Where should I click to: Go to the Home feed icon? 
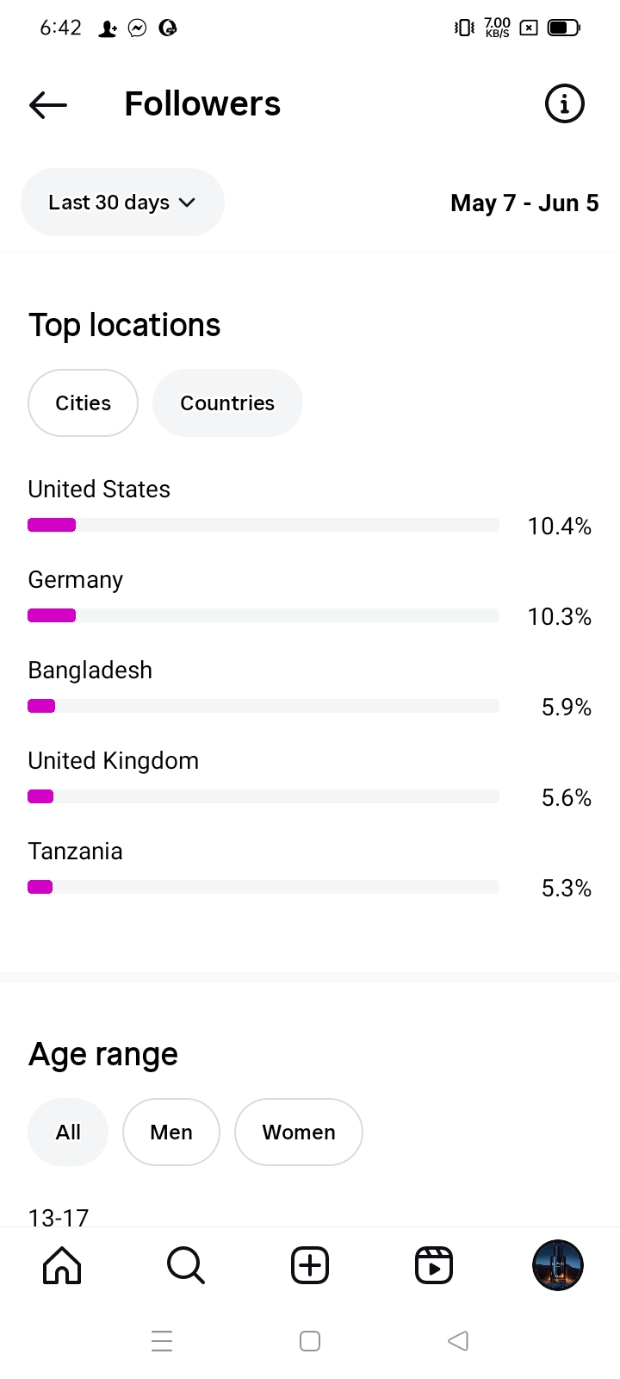(x=62, y=1265)
